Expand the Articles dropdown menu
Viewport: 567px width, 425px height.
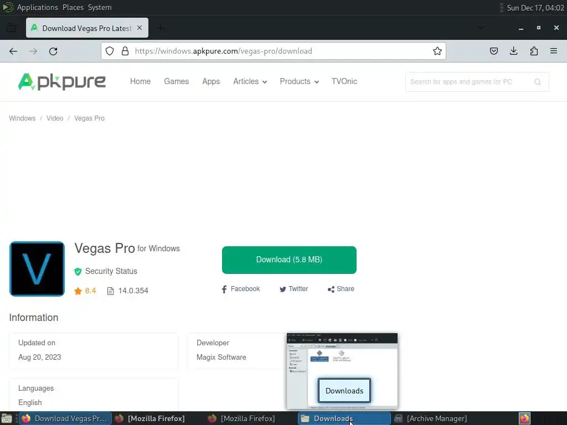[250, 81]
